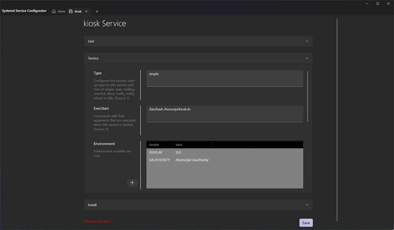Click the Home icon in tab bar

[54, 11]
